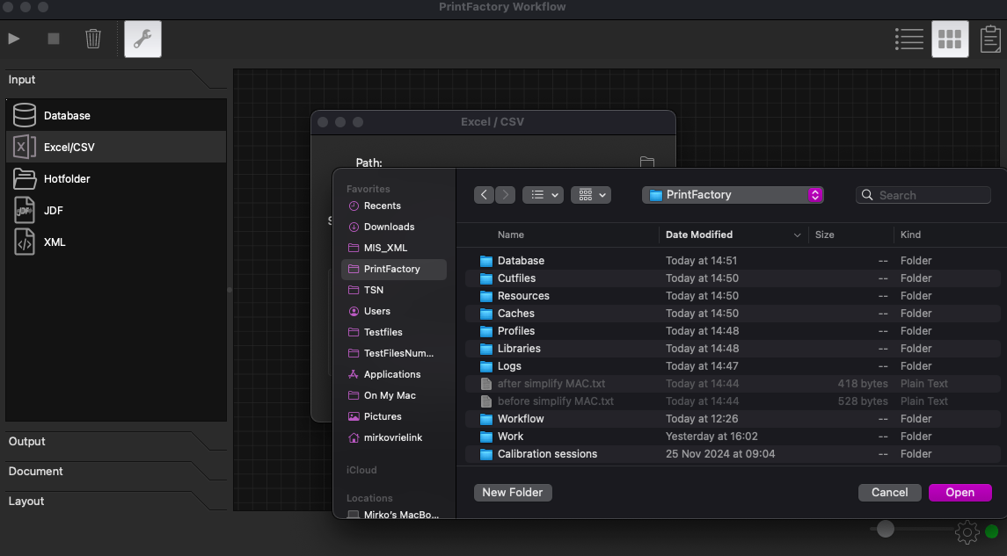1007x556 pixels.
Task: Sort by Name column header
Action: click(x=511, y=235)
